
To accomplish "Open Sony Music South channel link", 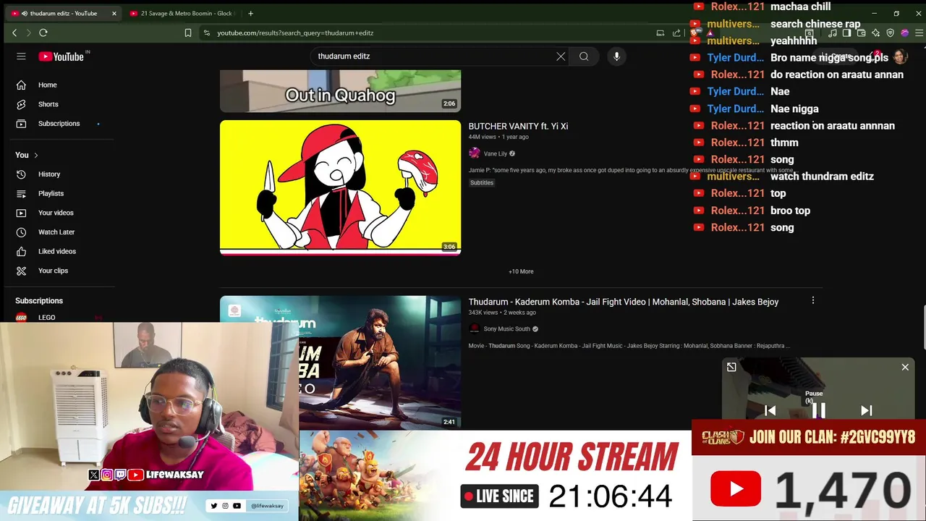I will click(506, 329).
